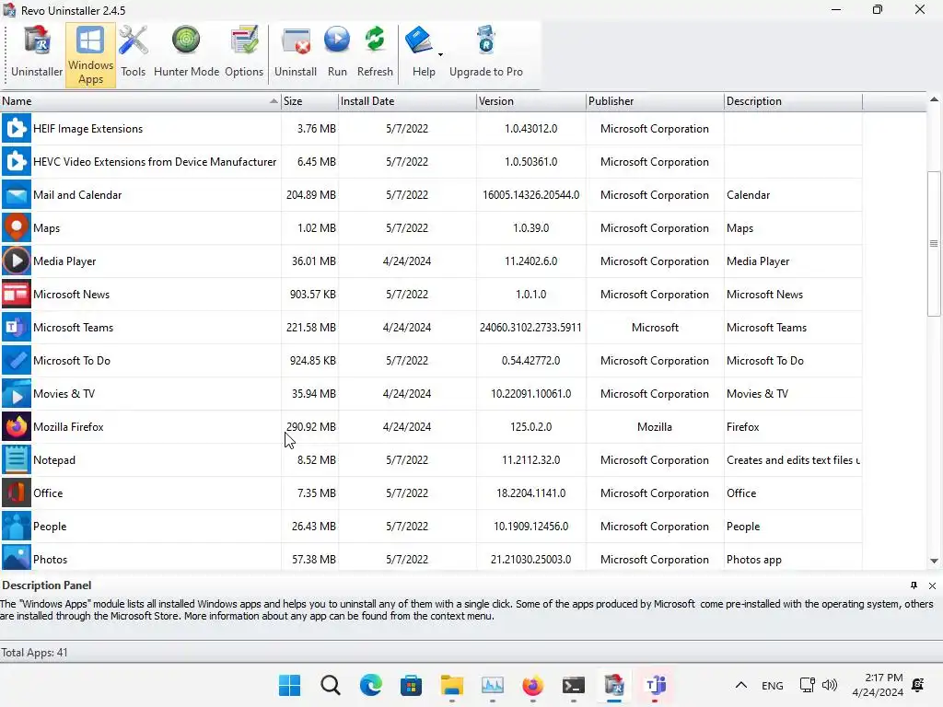Open Terminal from the taskbar

click(573, 685)
